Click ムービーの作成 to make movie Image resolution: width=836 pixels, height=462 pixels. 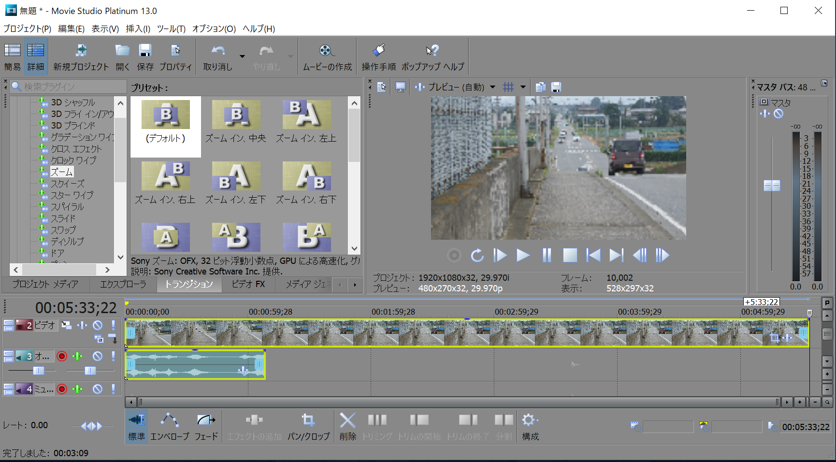(327, 57)
